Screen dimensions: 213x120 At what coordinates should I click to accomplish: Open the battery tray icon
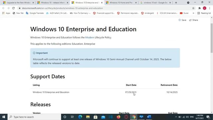pyautogui.click(x=180, y=117)
